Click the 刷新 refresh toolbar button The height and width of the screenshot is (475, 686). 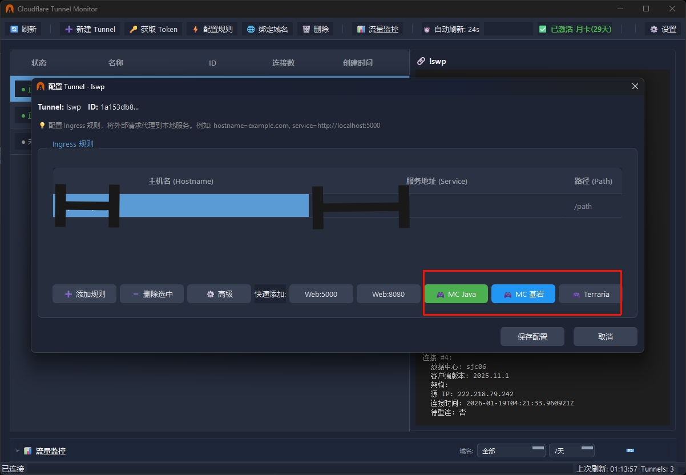pos(23,29)
